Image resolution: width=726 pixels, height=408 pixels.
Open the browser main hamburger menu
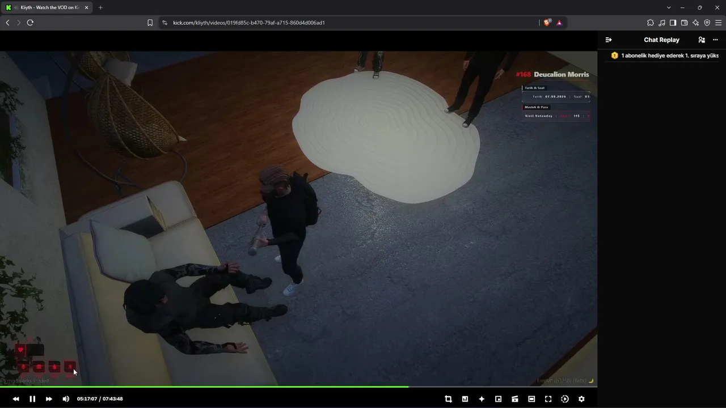tap(718, 23)
